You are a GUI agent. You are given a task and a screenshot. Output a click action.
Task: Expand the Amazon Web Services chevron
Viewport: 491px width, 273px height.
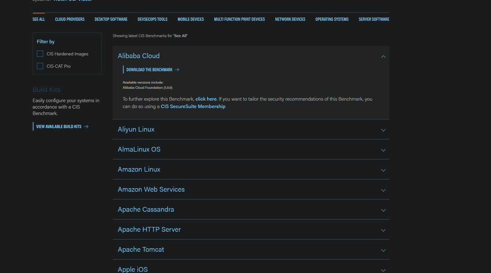(383, 190)
